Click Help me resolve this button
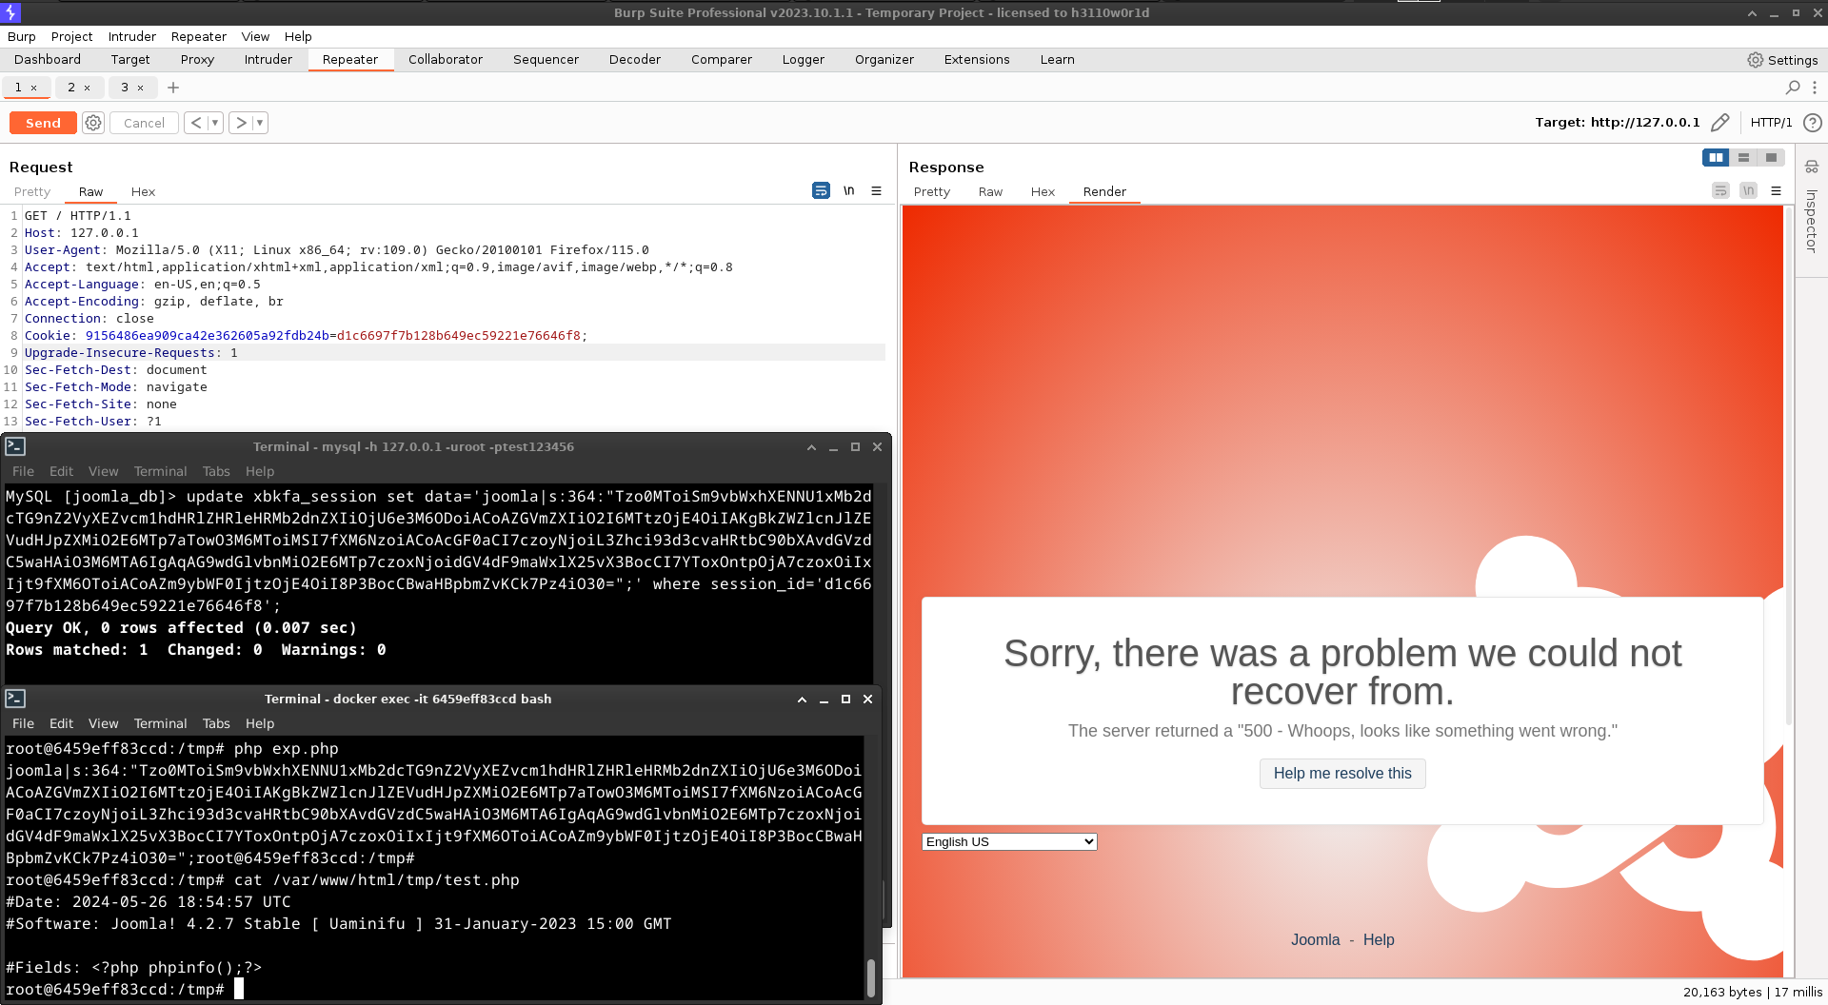 (x=1342, y=774)
